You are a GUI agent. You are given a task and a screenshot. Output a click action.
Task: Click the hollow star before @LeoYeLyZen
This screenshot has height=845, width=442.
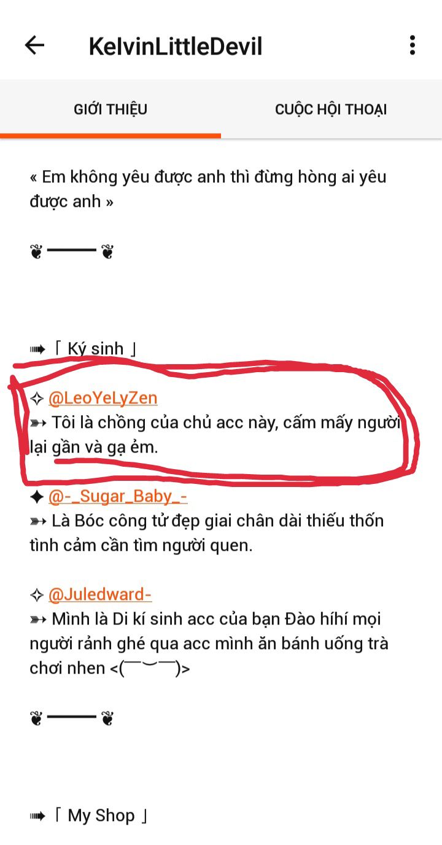point(37,399)
